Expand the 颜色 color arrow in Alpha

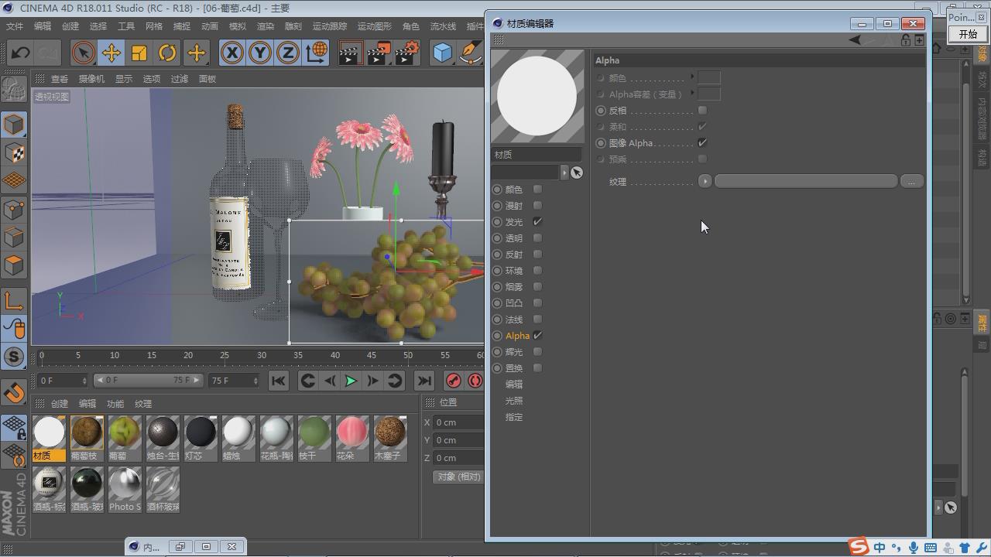(x=692, y=77)
